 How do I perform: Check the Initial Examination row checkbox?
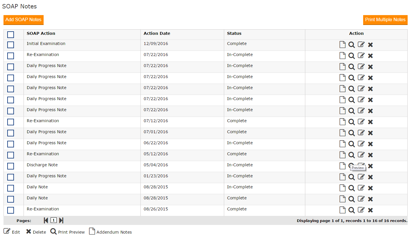pyautogui.click(x=10, y=45)
